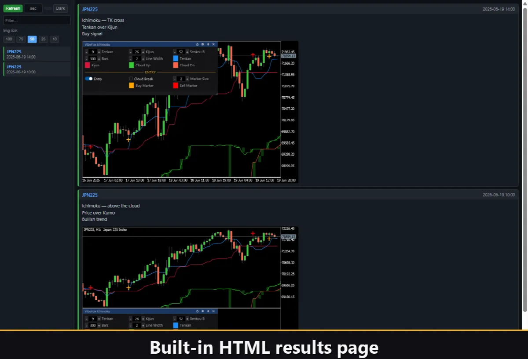Click the Filter input field

(37, 20)
